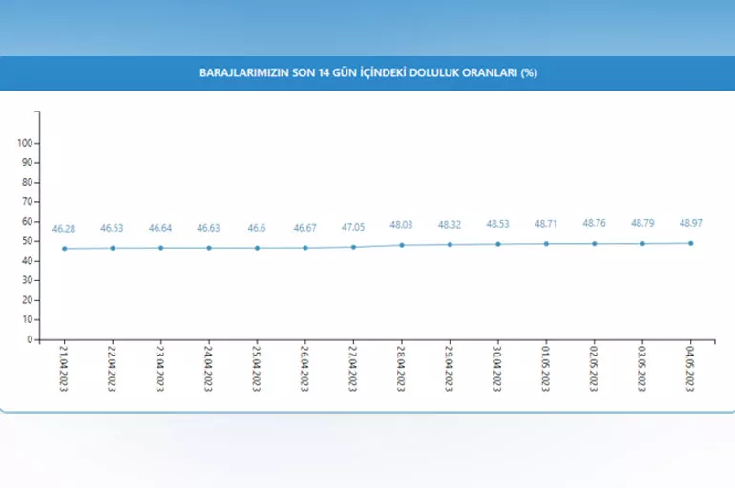The image size is (735, 488).
Task: Click the data point showing 47.05
Action: [x=354, y=247]
